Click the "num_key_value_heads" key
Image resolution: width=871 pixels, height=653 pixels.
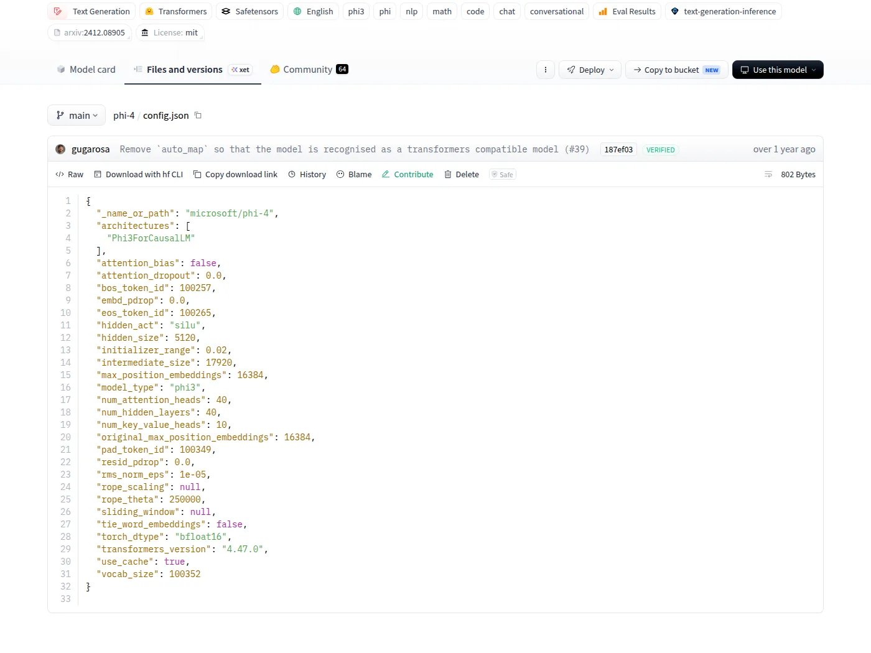[151, 425]
